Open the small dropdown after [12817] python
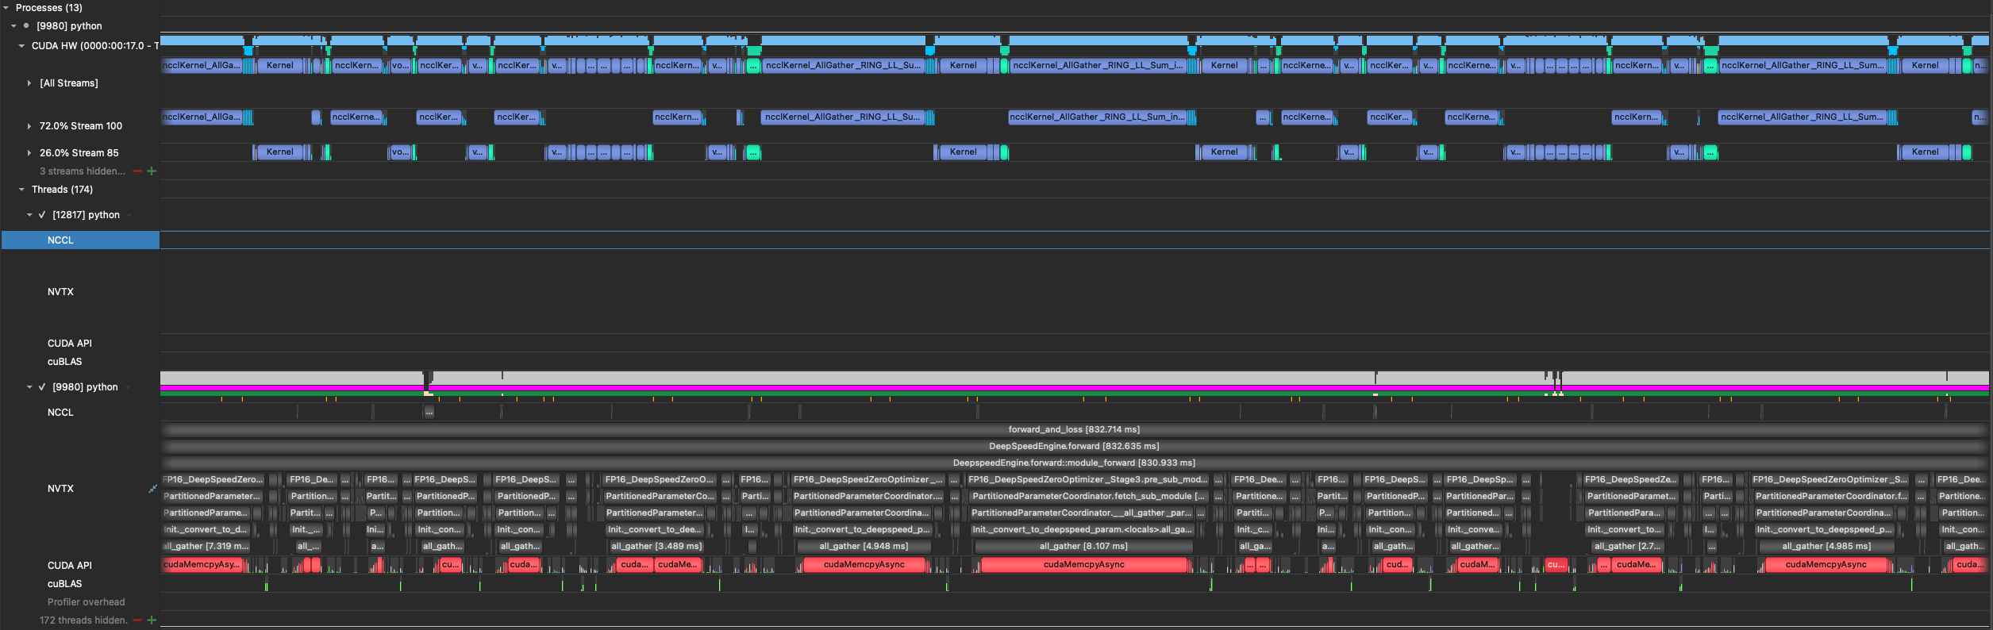 (x=129, y=215)
